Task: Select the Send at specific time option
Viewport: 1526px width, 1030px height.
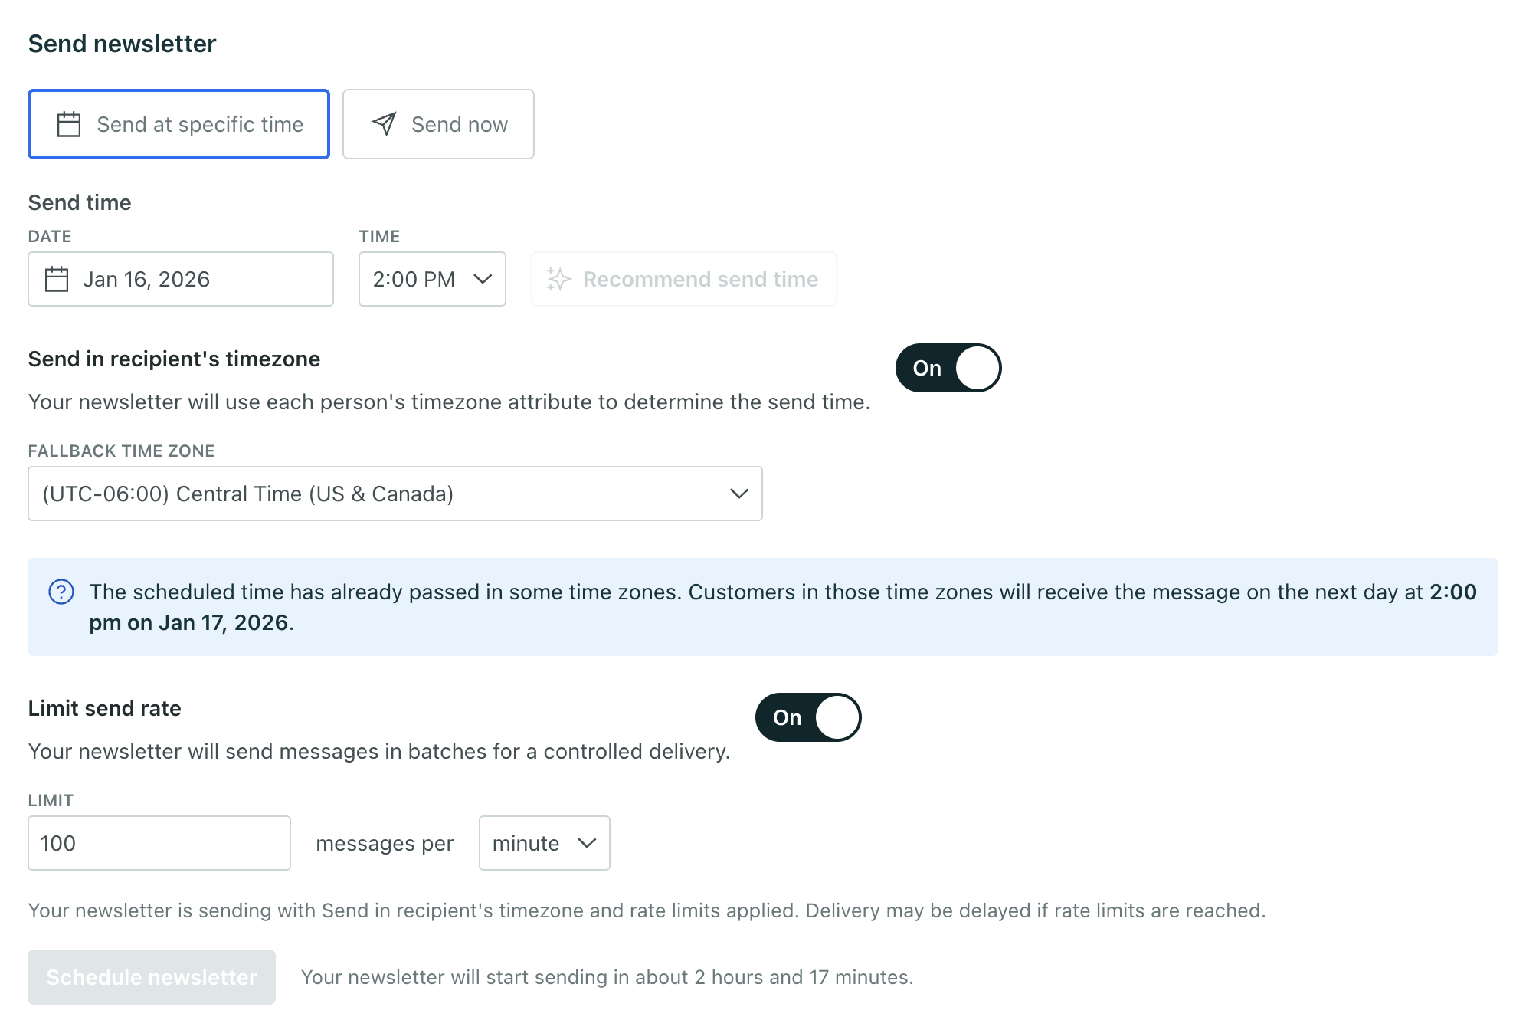Action: (x=178, y=123)
